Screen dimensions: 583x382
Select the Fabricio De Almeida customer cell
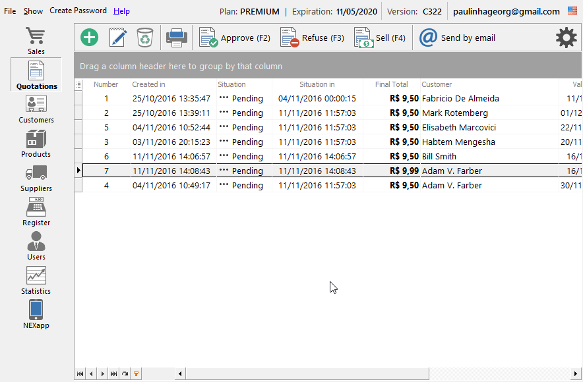(x=489, y=98)
